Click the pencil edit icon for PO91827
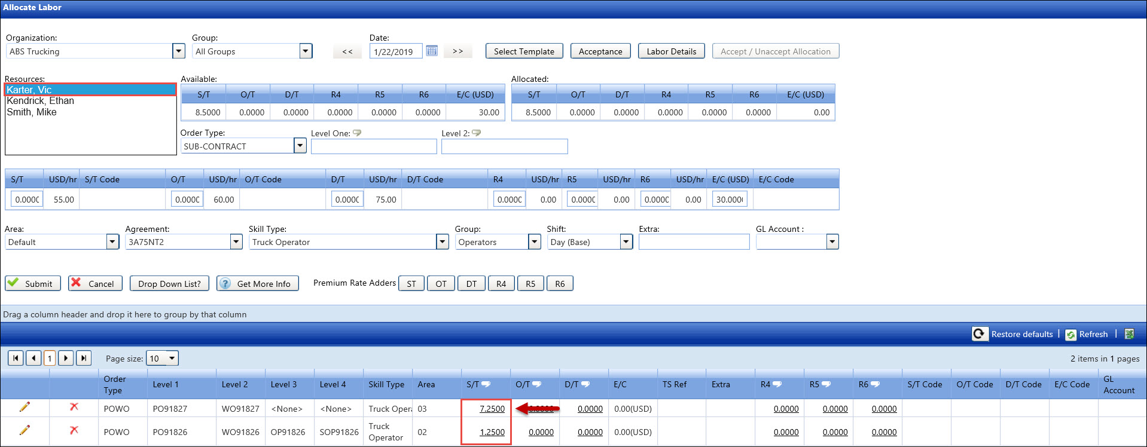Image resolution: width=1147 pixels, height=447 pixels. tap(25, 407)
